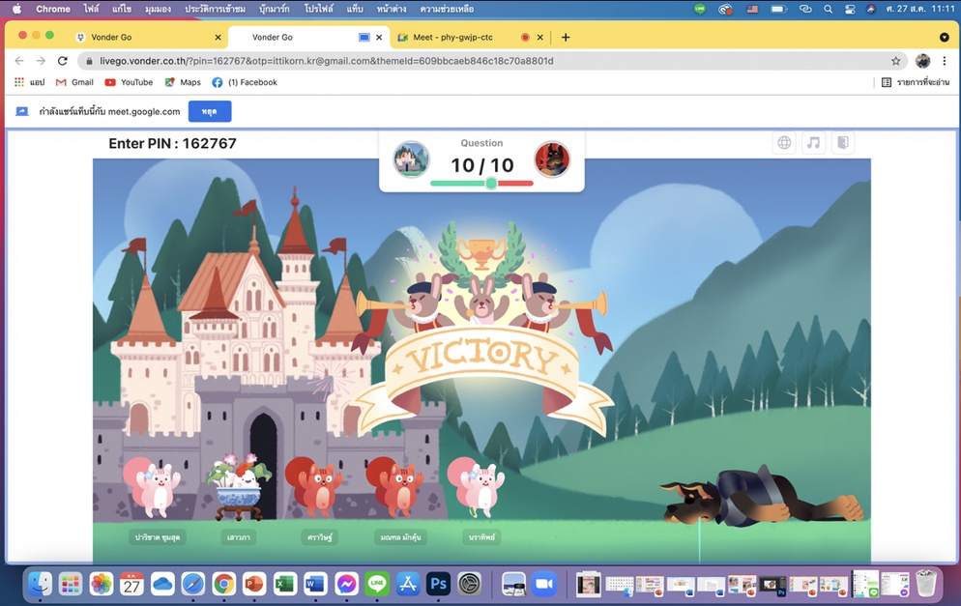The image size is (961, 606).
Task: Open the Chrome profile avatar
Action: click(922, 61)
